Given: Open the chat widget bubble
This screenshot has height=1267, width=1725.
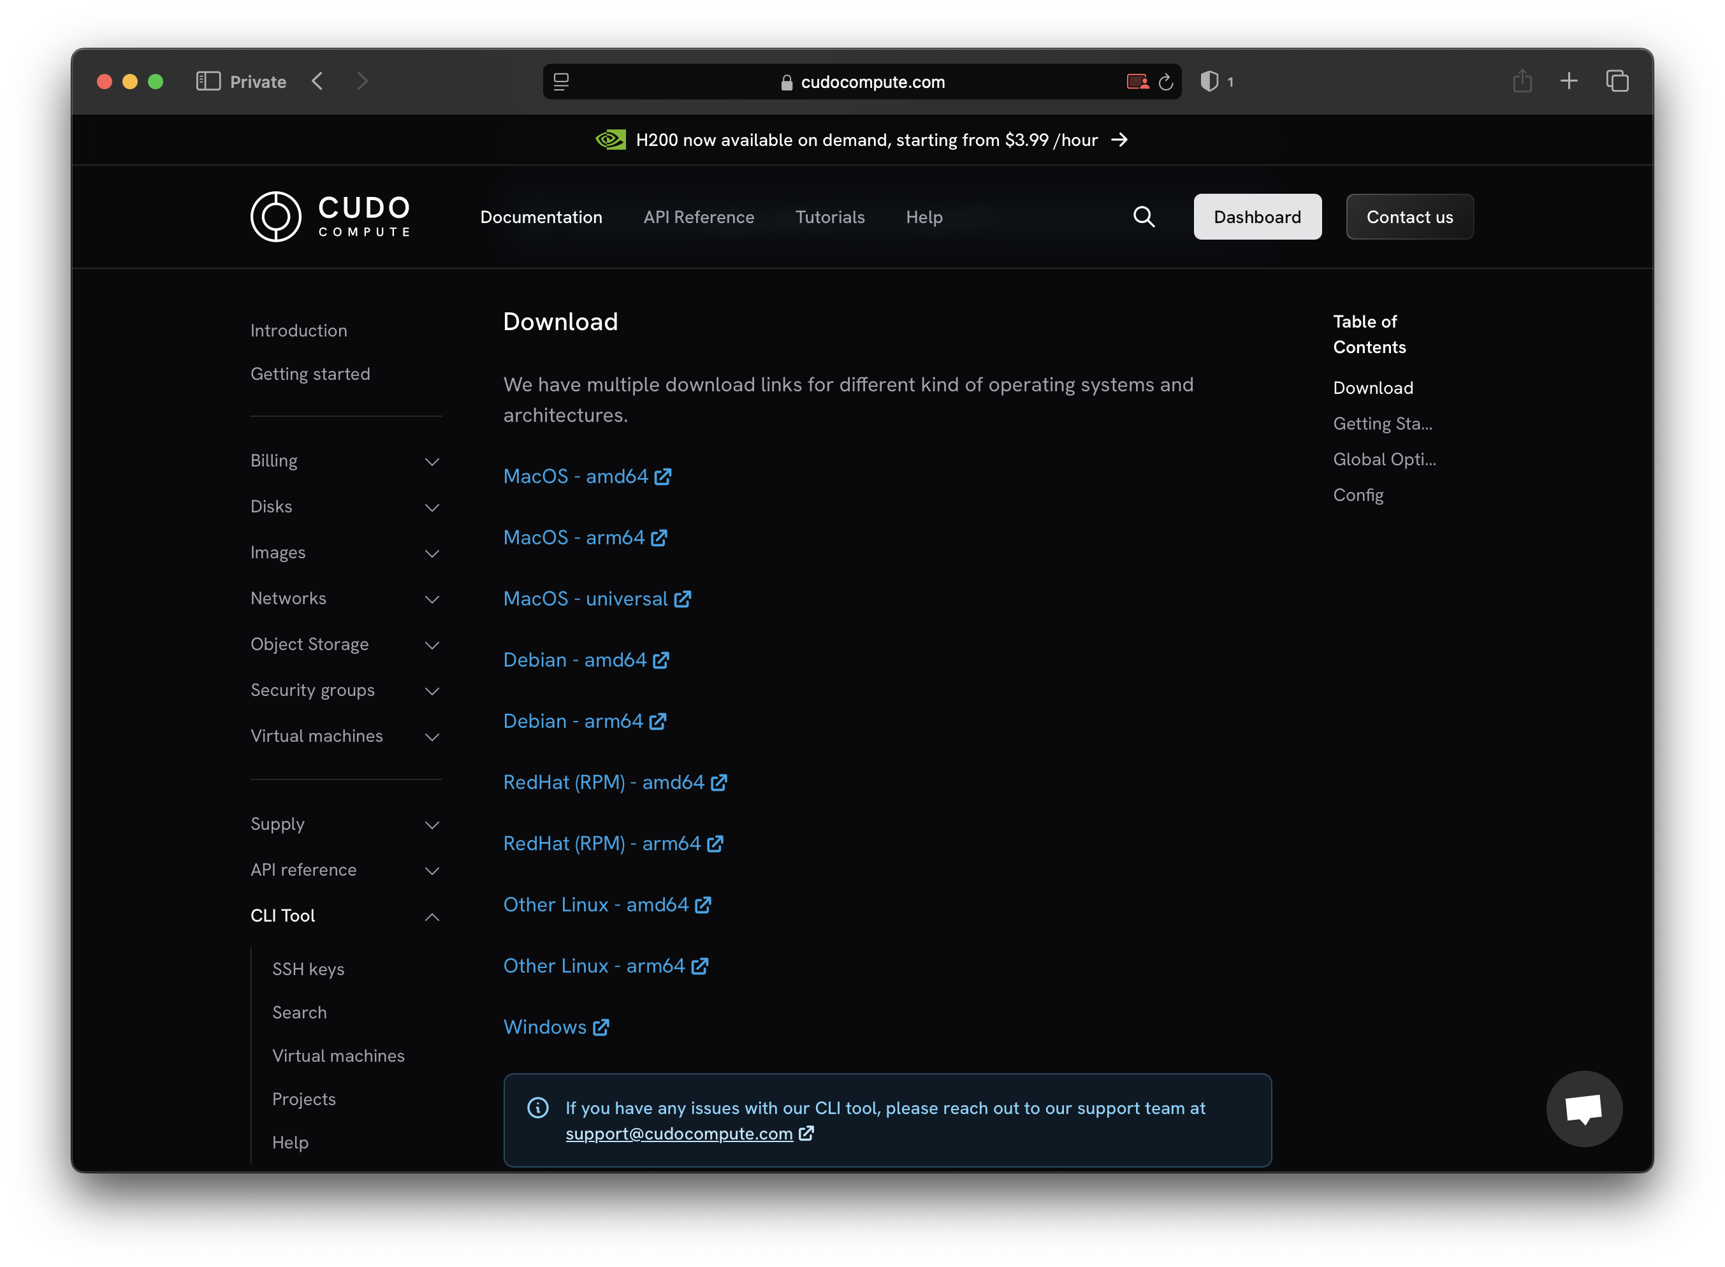Looking at the screenshot, I should 1584,1108.
